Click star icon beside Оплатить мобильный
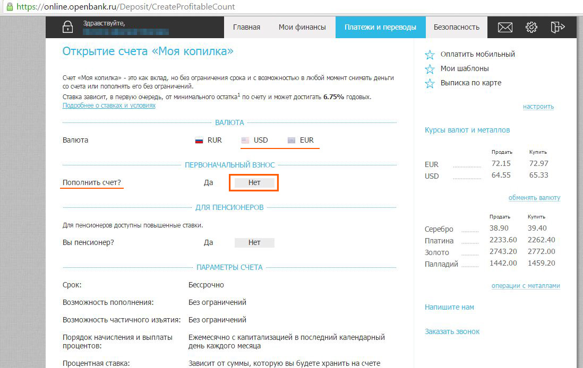Viewport: 583px width, 368px height. point(430,55)
